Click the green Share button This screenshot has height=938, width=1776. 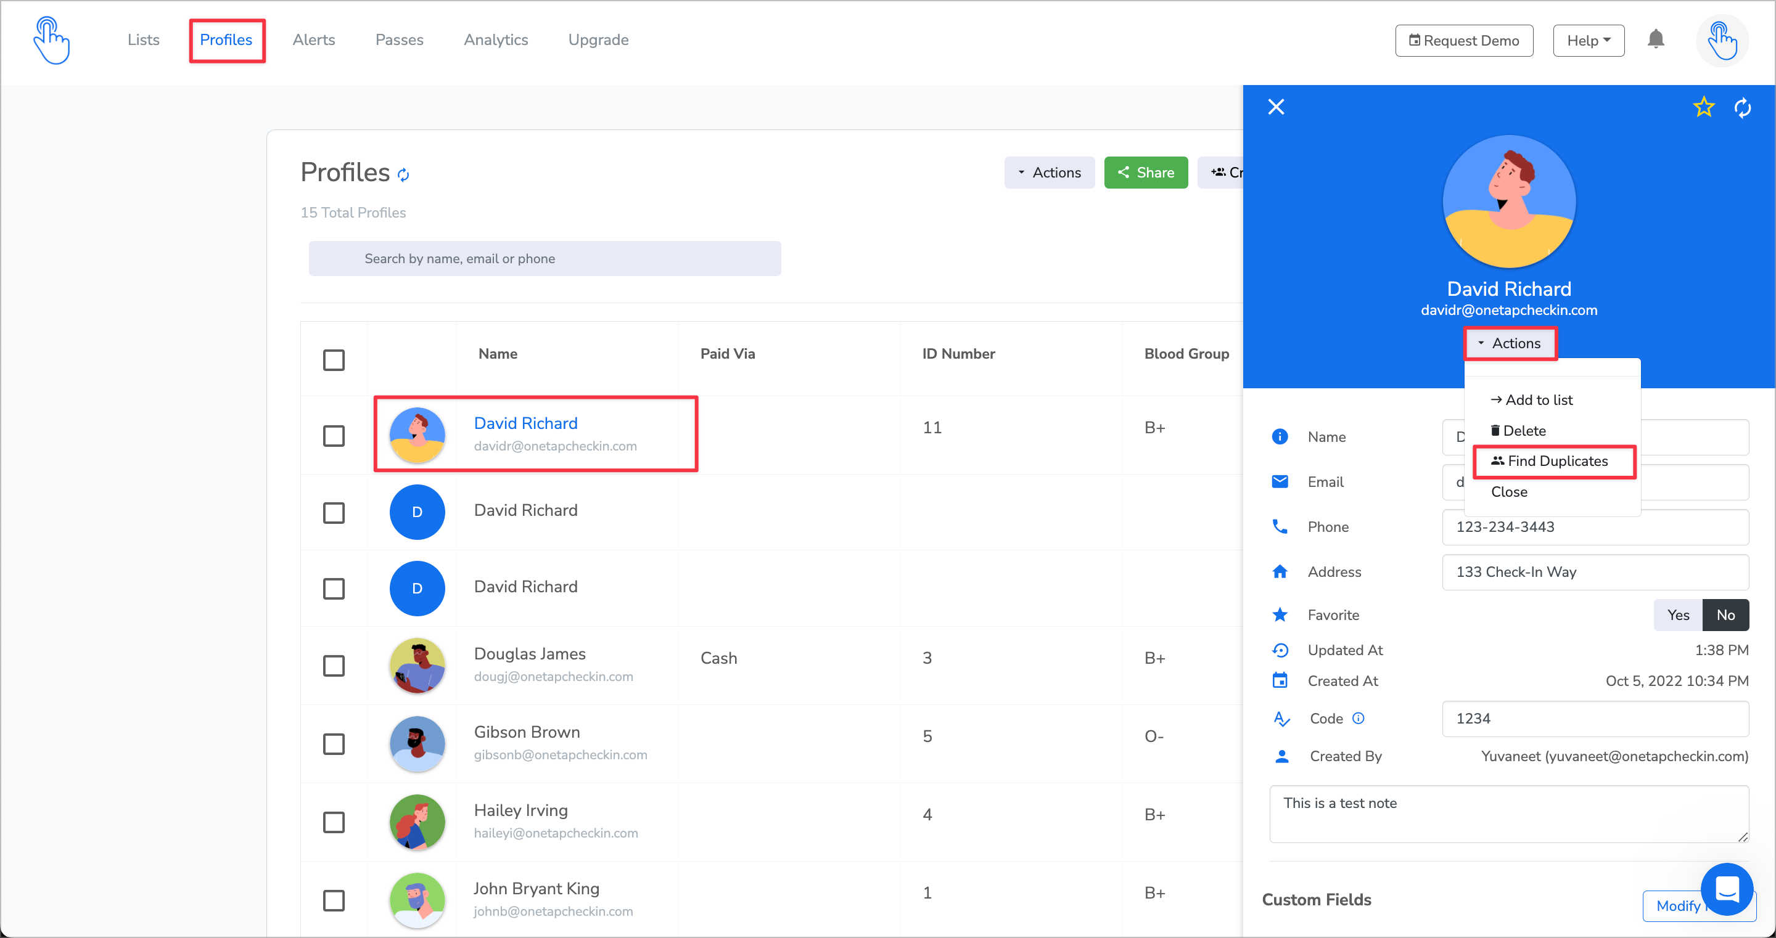(x=1145, y=173)
